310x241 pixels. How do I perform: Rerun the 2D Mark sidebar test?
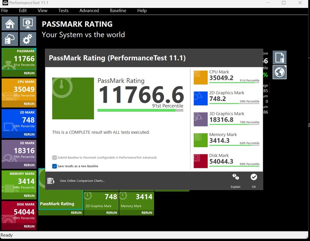[29, 134]
